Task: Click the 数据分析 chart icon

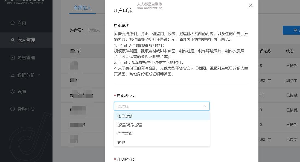Action: tap(12, 75)
